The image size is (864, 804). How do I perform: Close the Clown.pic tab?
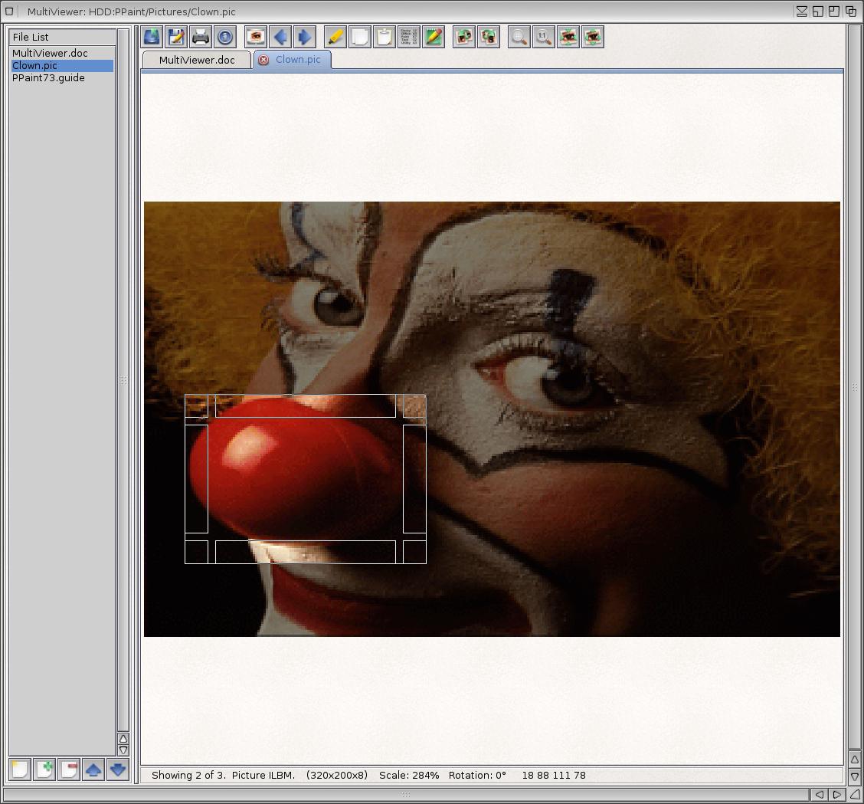pyautogui.click(x=263, y=60)
